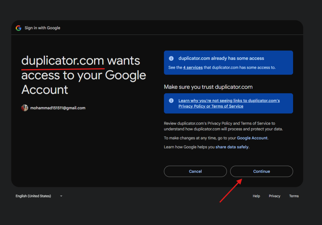Viewport: 322px width, 225px height.
Task: Click the 'Make sure you trust duplicator.com' heading
Action: pos(208,87)
